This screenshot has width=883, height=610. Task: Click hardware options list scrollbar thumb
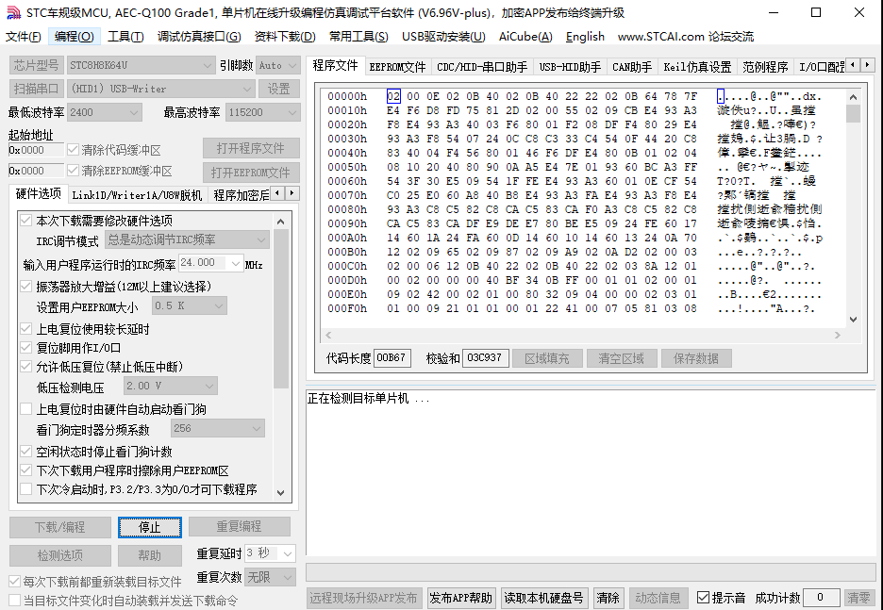[281, 308]
